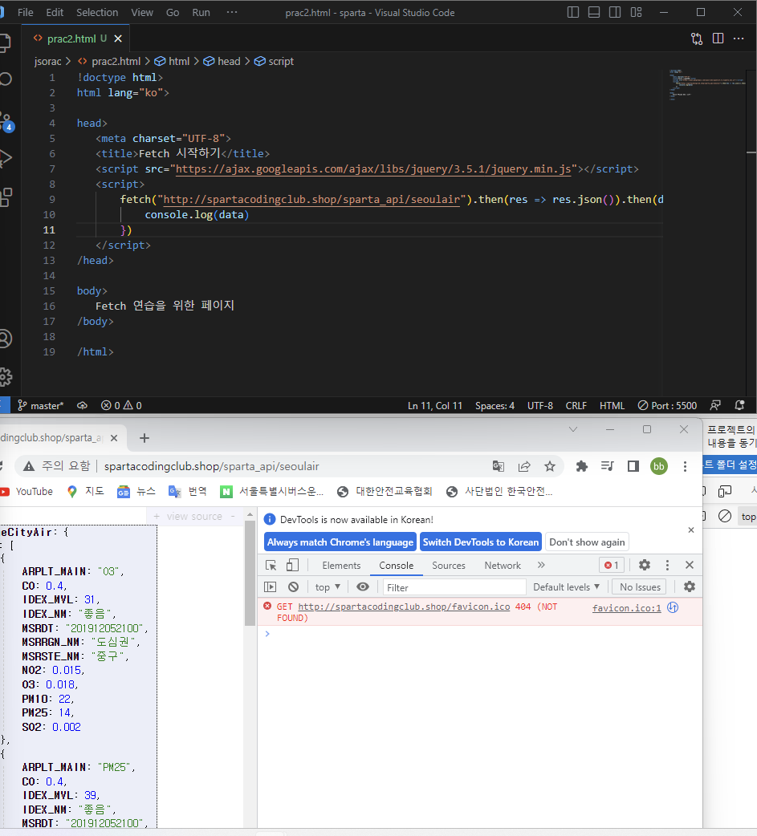The image size is (757, 836).
Task: Open Chrome three-dot menu
Action: (685, 466)
